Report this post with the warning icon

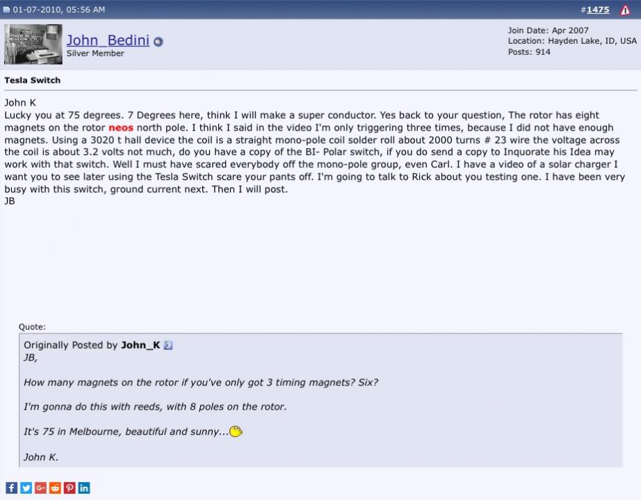point(625,10)
